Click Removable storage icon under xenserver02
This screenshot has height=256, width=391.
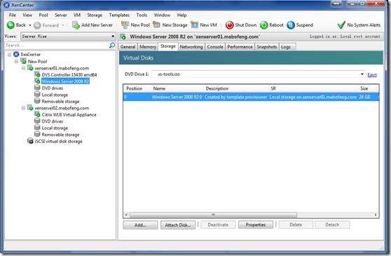click(37, 135)
